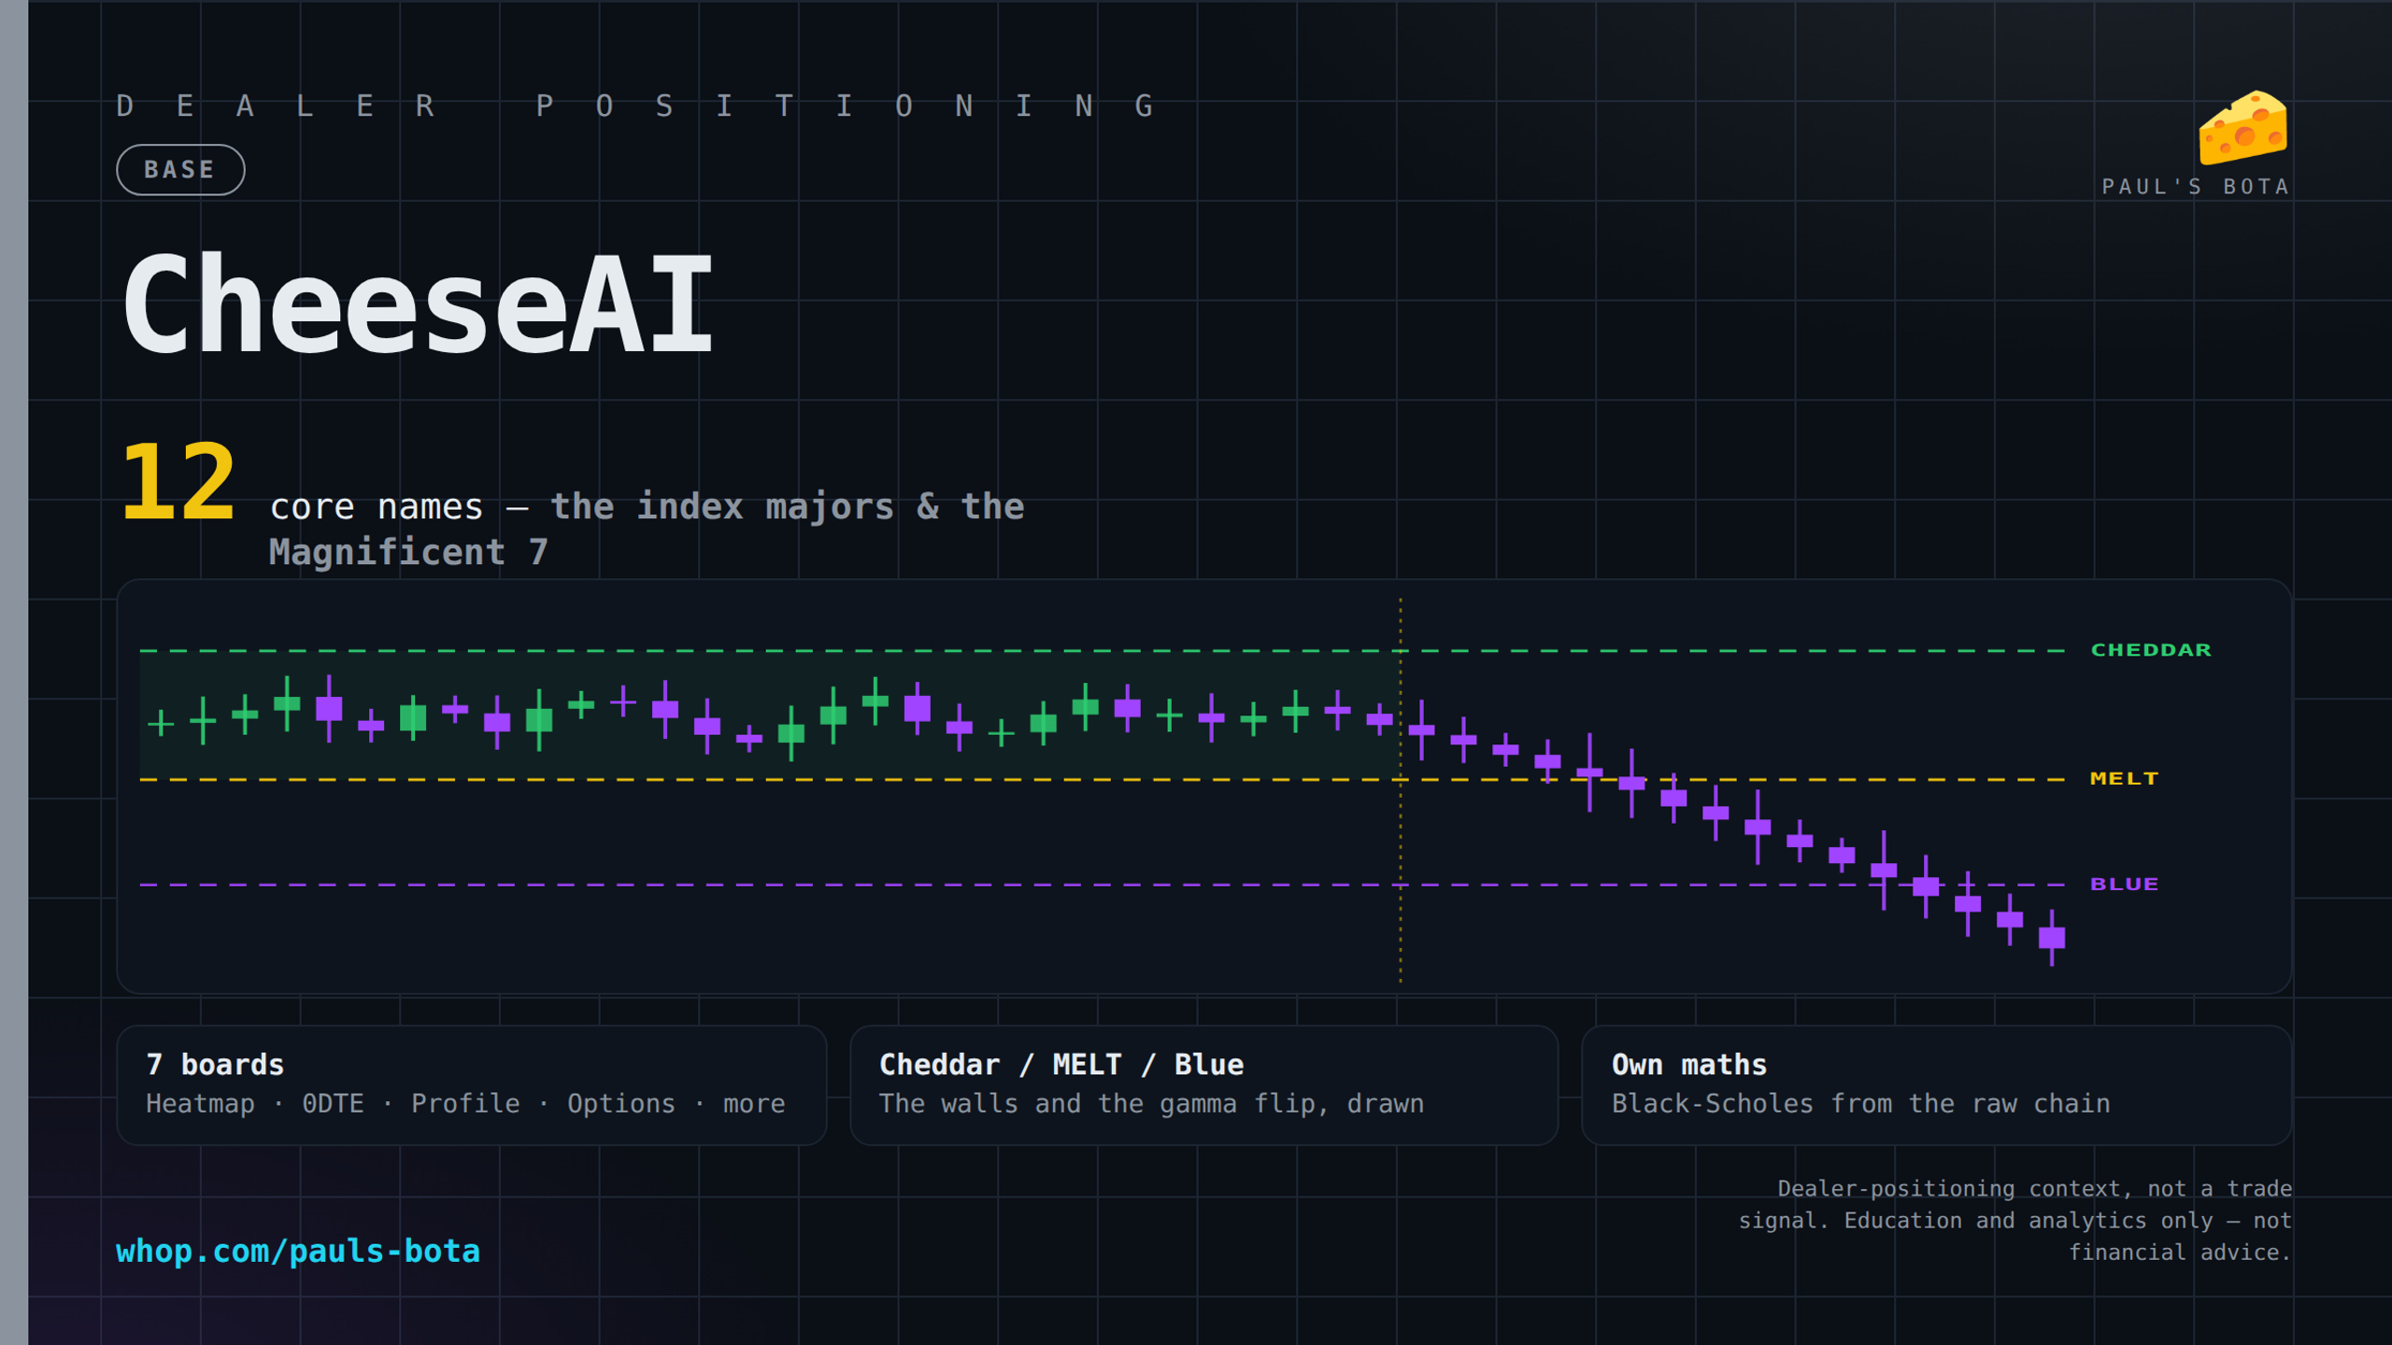
Task: Open the '7 boards' card
Action: (x=472, y=1085)
